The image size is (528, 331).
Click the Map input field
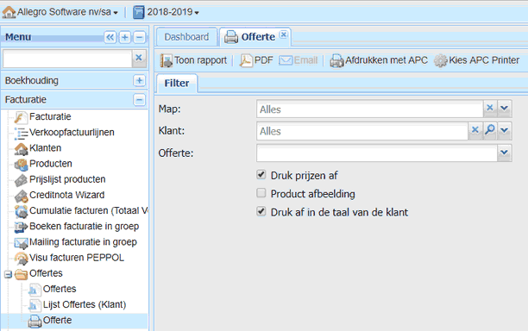[x=369, y=109]
